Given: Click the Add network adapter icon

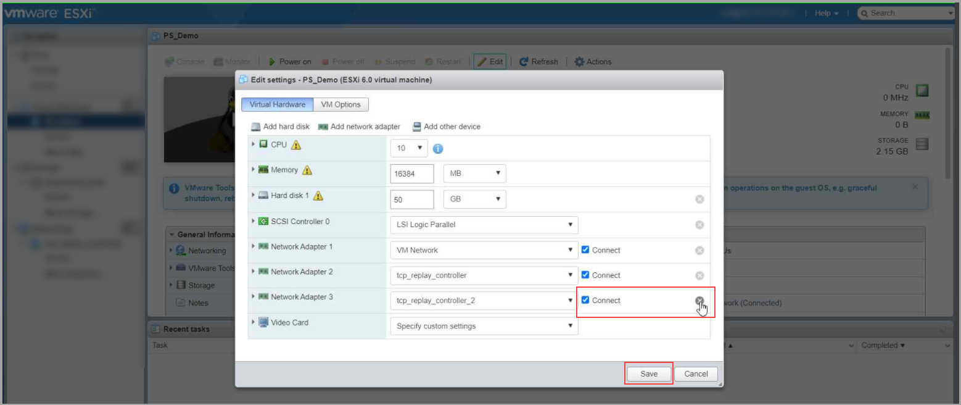Looking at the screenshot, I should pos(323,127).
